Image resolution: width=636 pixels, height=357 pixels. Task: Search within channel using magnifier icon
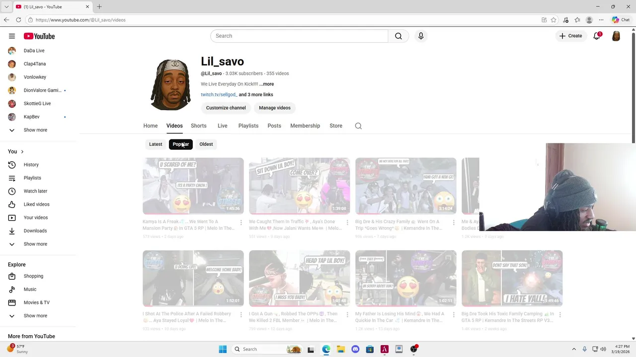(358, 126)
